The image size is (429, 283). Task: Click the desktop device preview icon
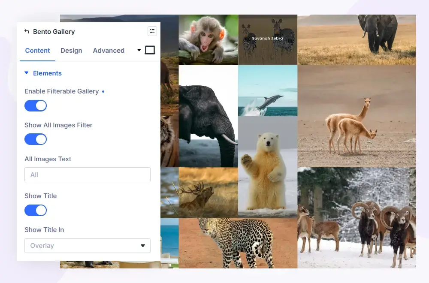(x=150, y=50)
